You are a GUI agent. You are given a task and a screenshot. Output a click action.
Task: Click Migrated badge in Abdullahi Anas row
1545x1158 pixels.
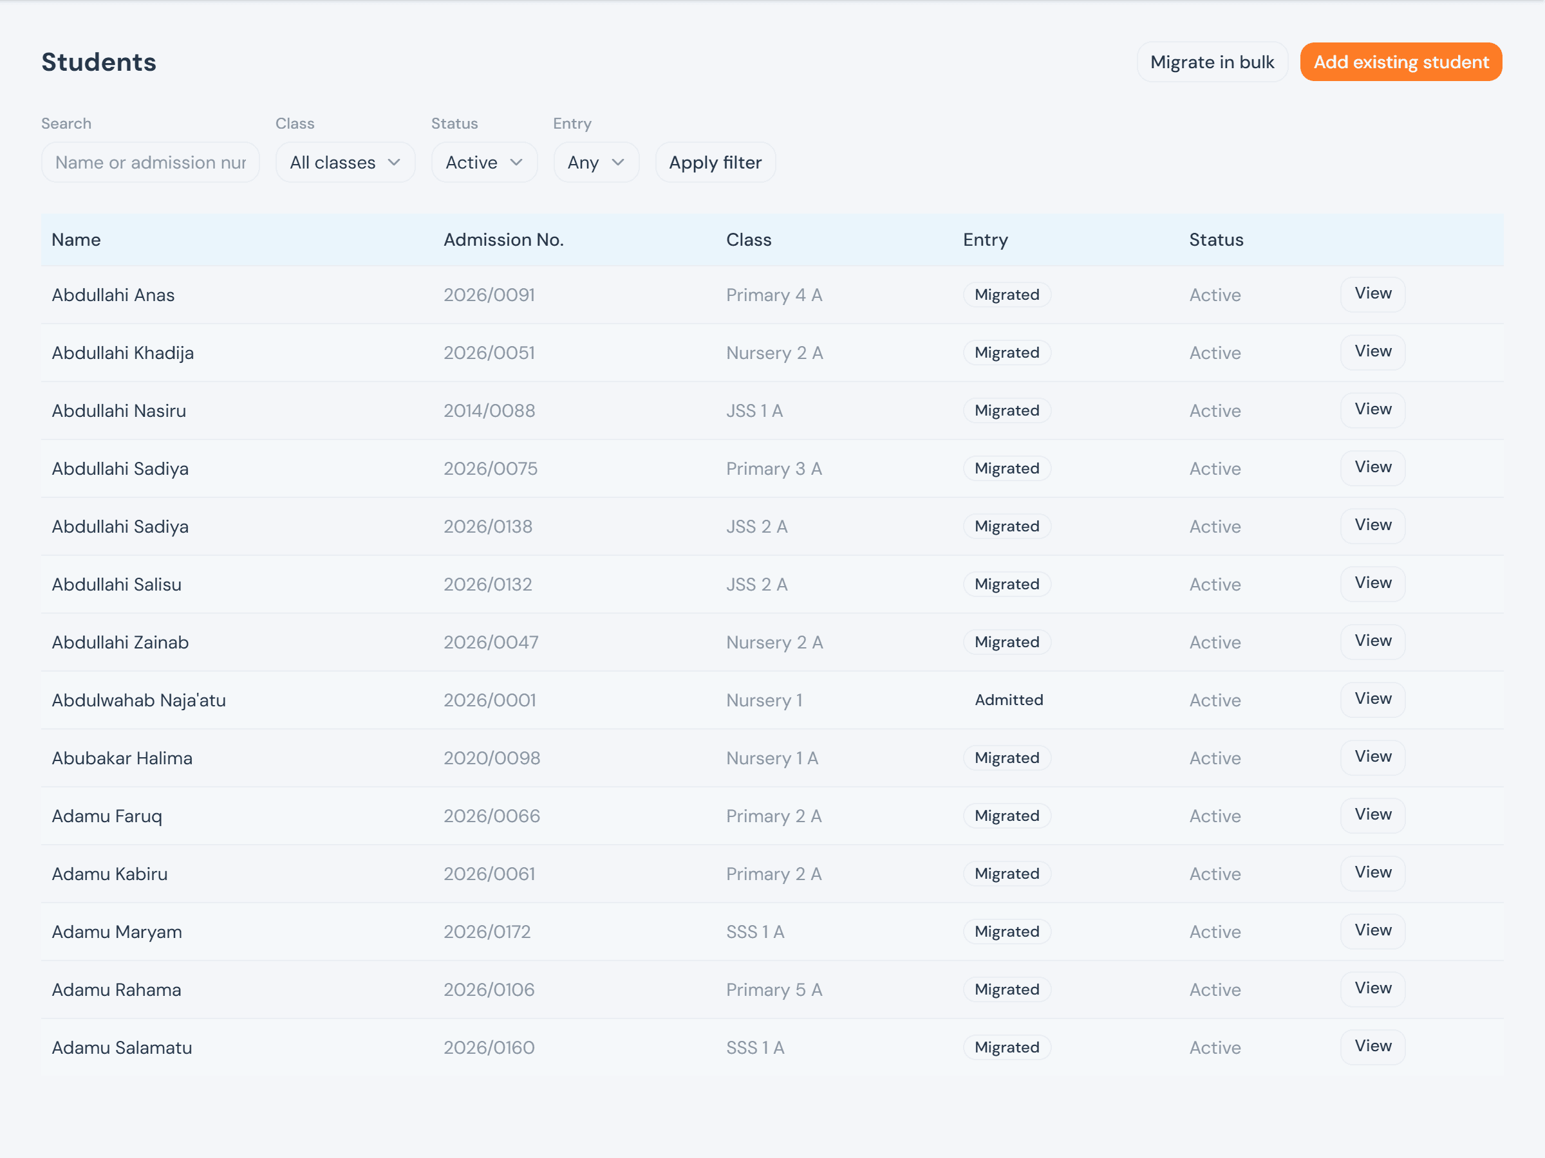[1006, 295]
